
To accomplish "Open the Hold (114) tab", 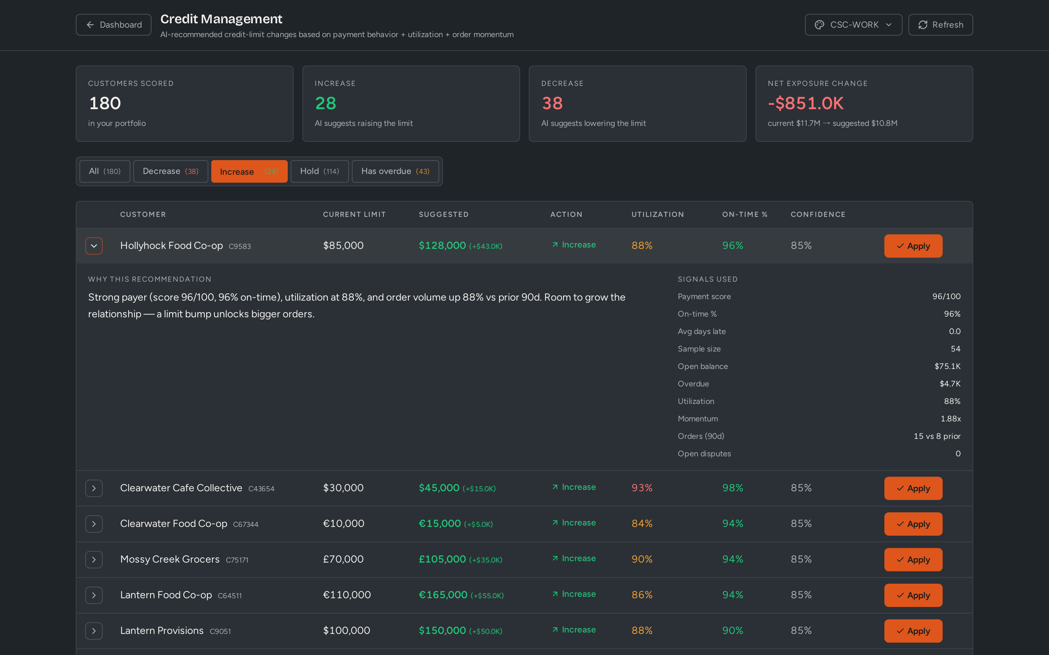I will click(319, 171).
